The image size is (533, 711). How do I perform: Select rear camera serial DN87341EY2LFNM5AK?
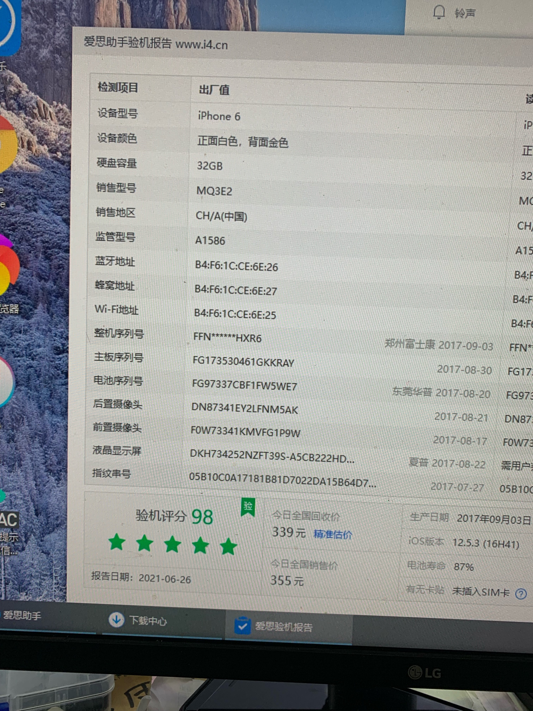click(x=245, y=408)
